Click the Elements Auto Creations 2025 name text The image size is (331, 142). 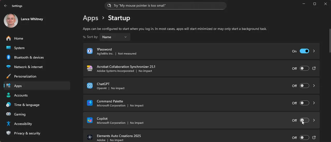pos(119,136)
